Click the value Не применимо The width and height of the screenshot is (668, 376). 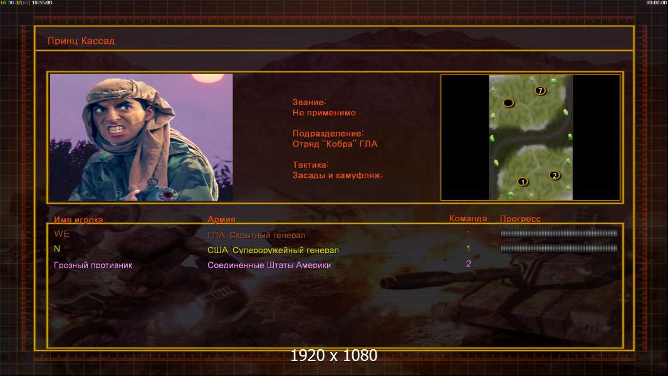tap(324, 113)
